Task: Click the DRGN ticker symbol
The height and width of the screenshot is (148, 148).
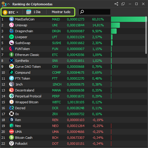Action: pos(56,31)
